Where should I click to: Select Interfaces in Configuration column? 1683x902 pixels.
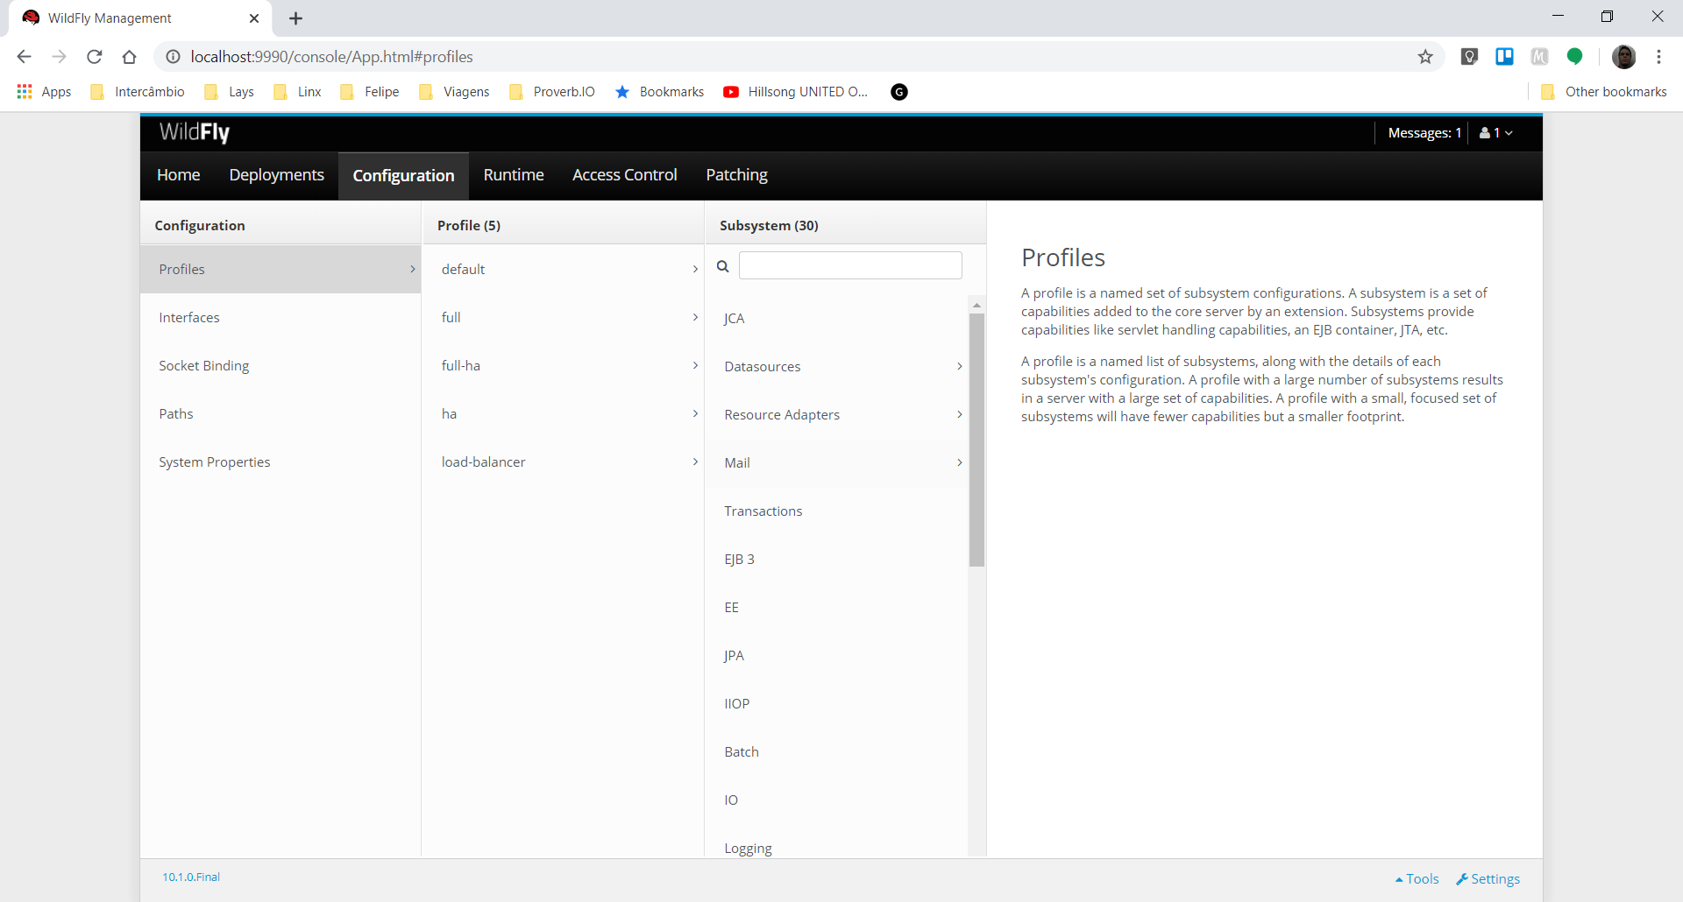[x=280, y=317]
